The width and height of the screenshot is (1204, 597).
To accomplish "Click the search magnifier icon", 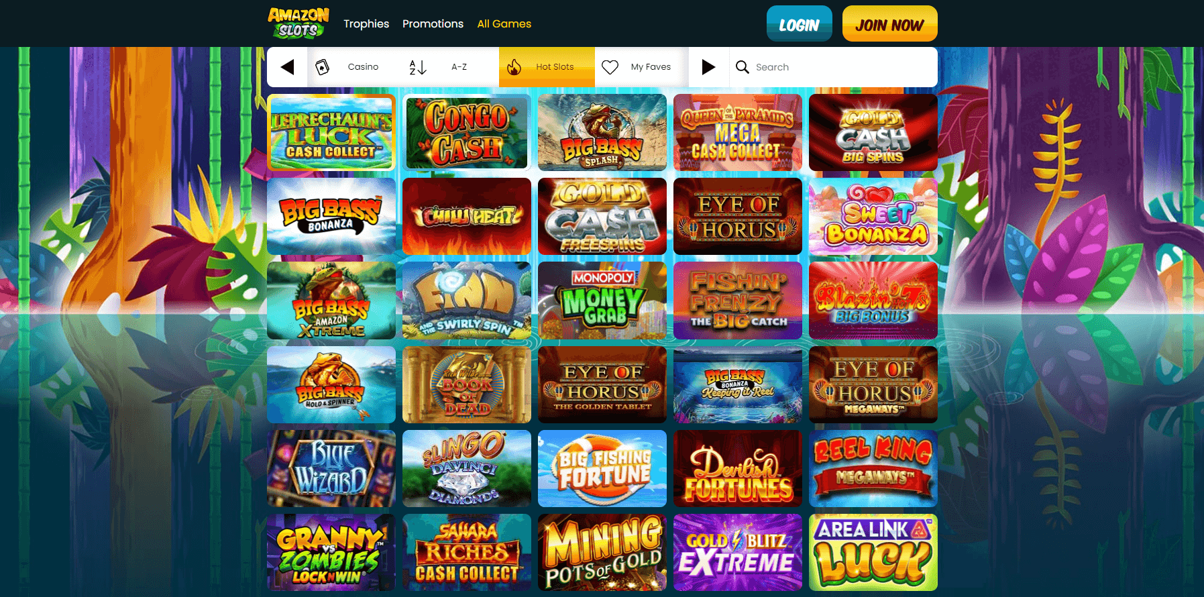I will coord(743,67).
